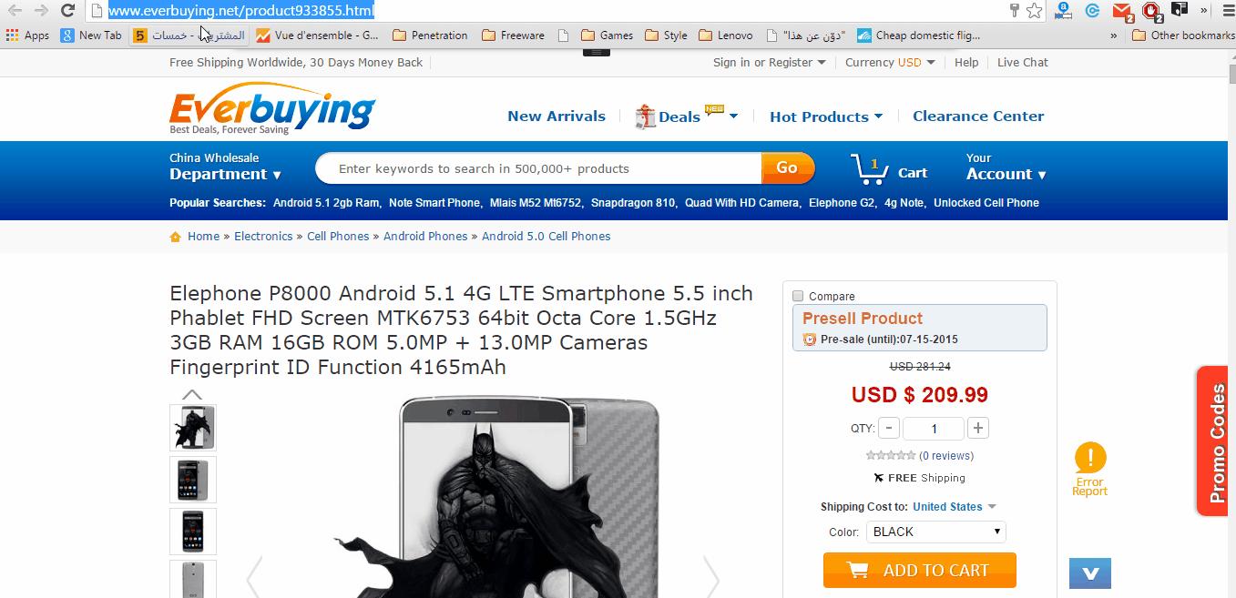
Task: Click the home icon in breadcrumbs
Action: click(175, 237)
